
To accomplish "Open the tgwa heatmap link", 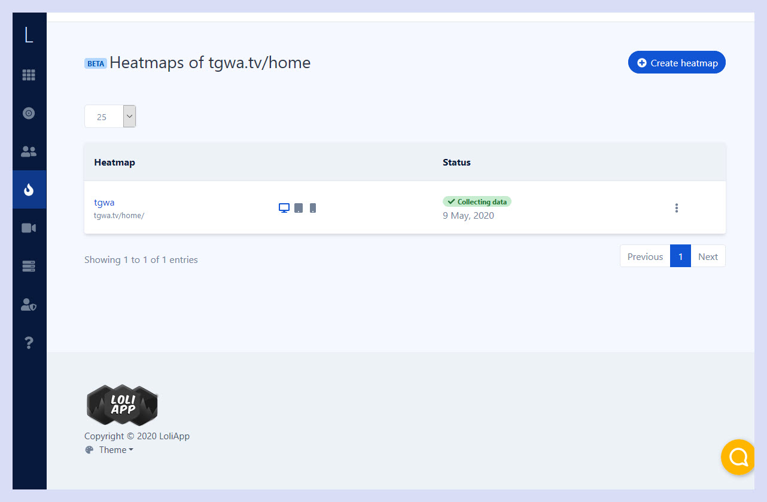I will 104,203.
